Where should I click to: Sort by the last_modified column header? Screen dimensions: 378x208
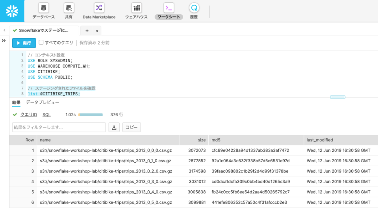tap(341, 140)
